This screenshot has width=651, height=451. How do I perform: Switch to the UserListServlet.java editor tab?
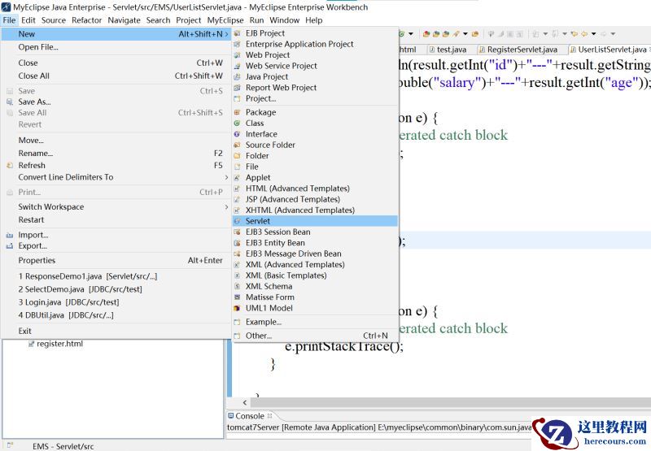click(x=609, y=50)
